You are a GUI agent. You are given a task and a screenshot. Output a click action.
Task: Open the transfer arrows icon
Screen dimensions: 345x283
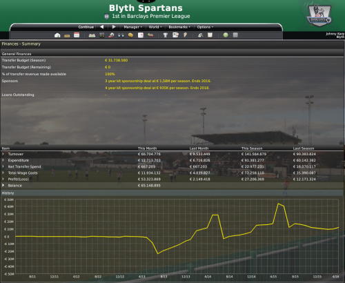(150, 35)
